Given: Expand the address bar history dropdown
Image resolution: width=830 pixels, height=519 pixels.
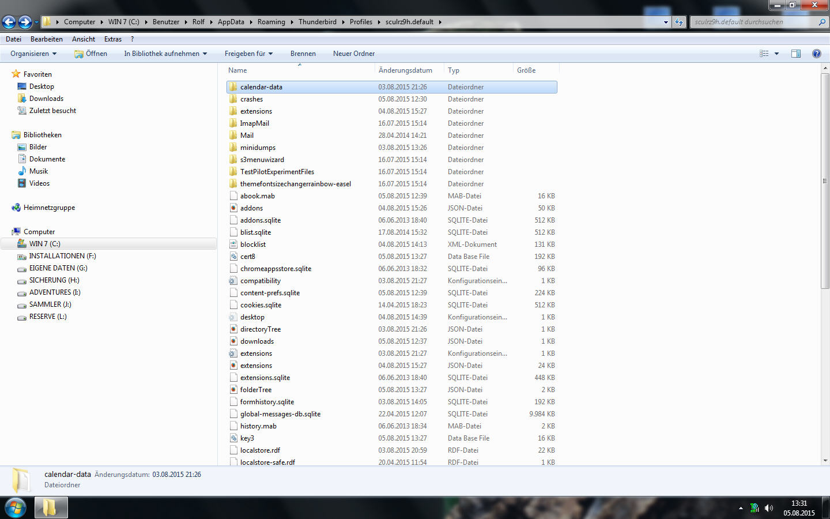Looking at the screenshot, I should (x=666, y=22).
